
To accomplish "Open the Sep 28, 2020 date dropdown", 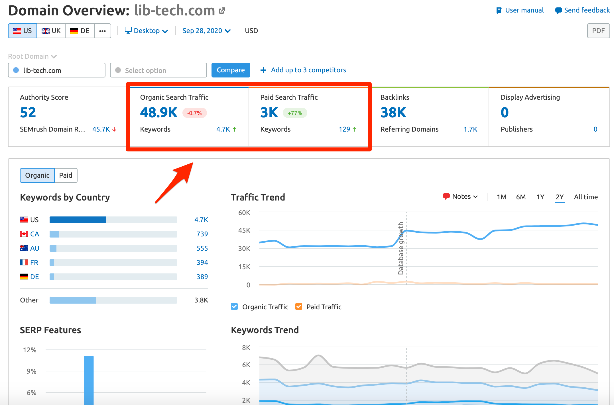I will click(206, 31).
